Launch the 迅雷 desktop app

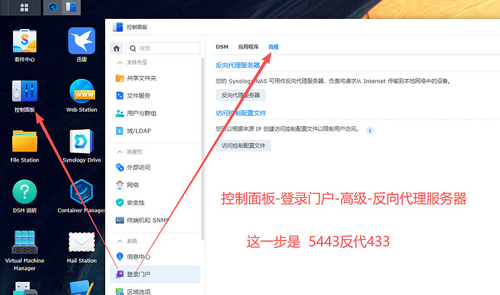82,46
